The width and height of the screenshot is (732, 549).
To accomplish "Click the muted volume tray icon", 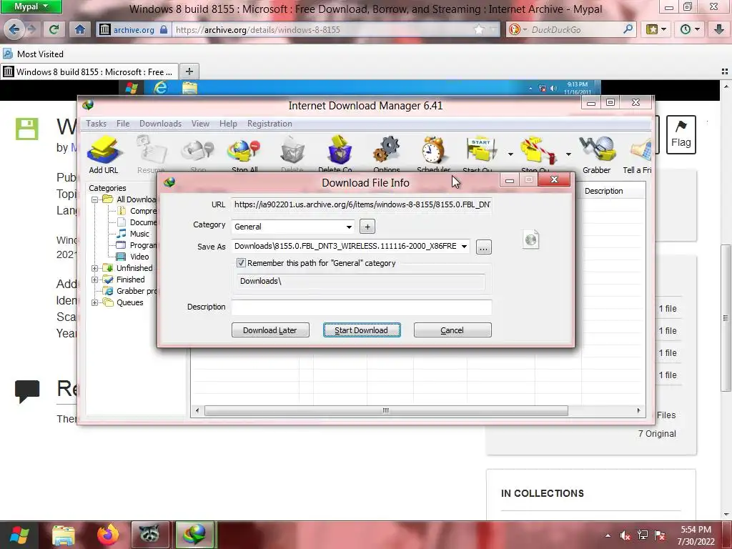I will click(x=625, y=536).
